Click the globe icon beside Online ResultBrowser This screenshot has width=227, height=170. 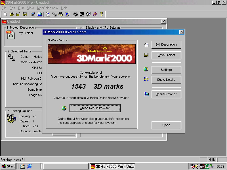point(64,108)
